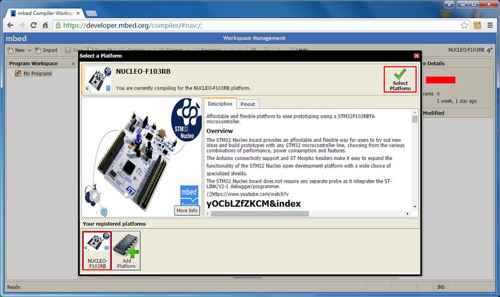Expand the New dropdown arrow
This screenshot has height=297, width=500.
point(29,51)
